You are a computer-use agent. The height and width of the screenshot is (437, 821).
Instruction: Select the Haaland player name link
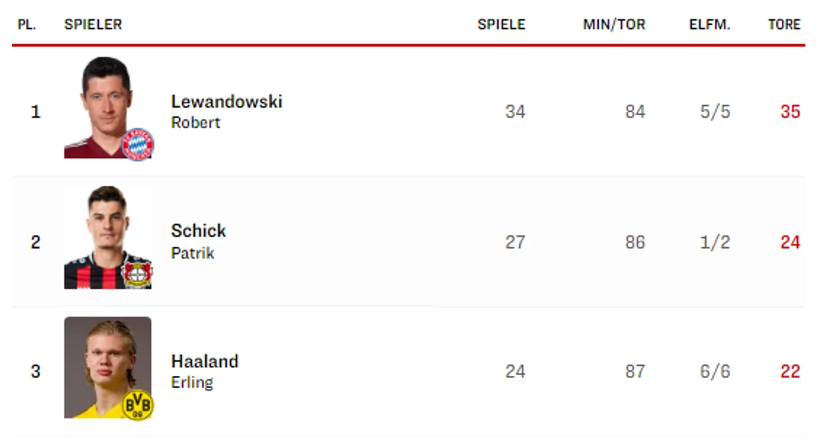click(205, 361)
